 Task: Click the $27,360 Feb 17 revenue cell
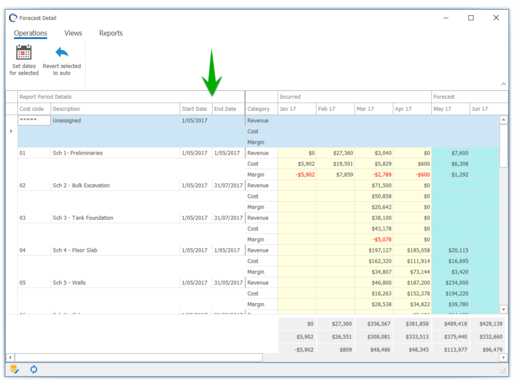click(335, 153)
